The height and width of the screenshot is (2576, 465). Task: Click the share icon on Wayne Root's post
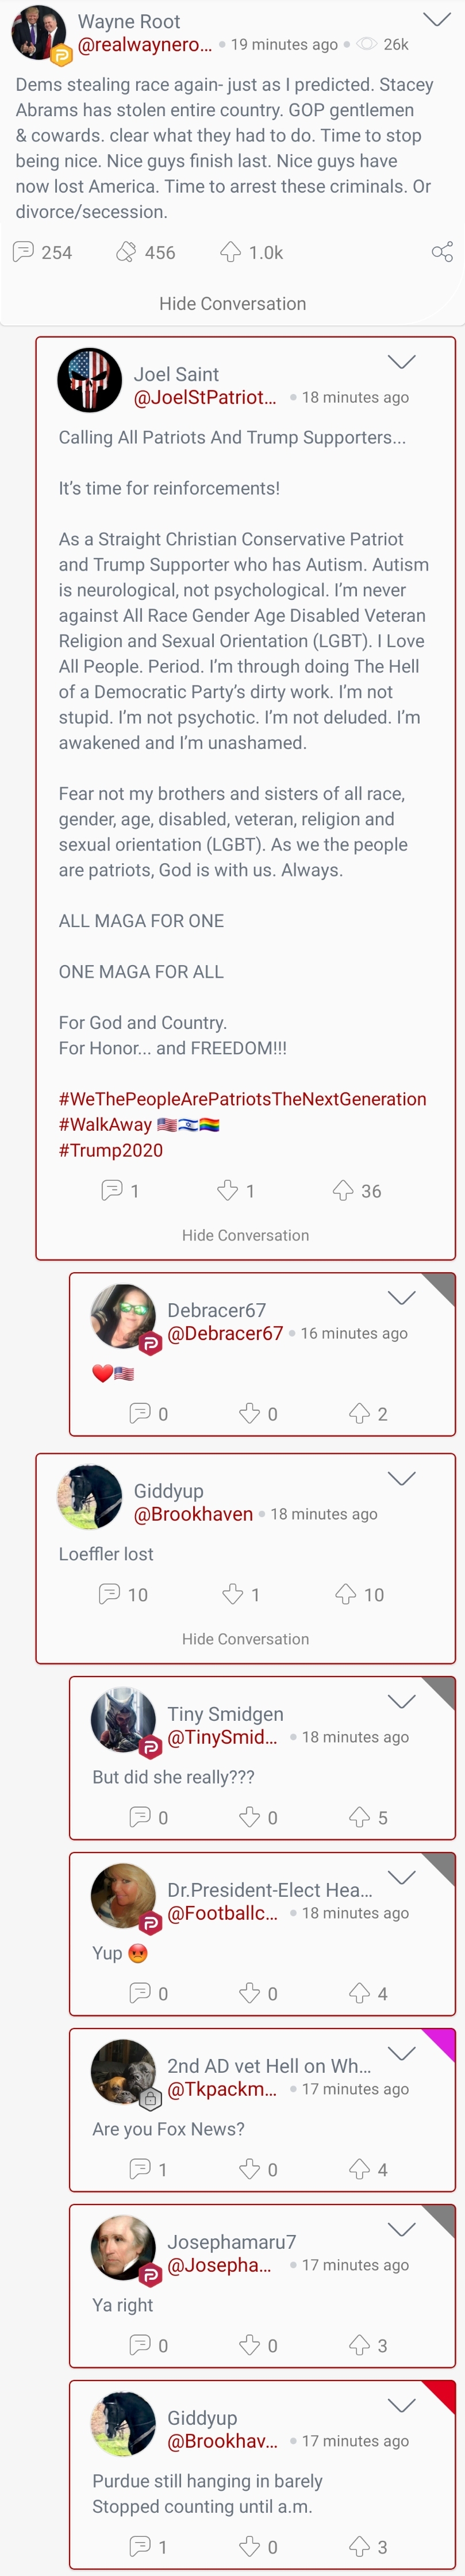tap(442, 252)
